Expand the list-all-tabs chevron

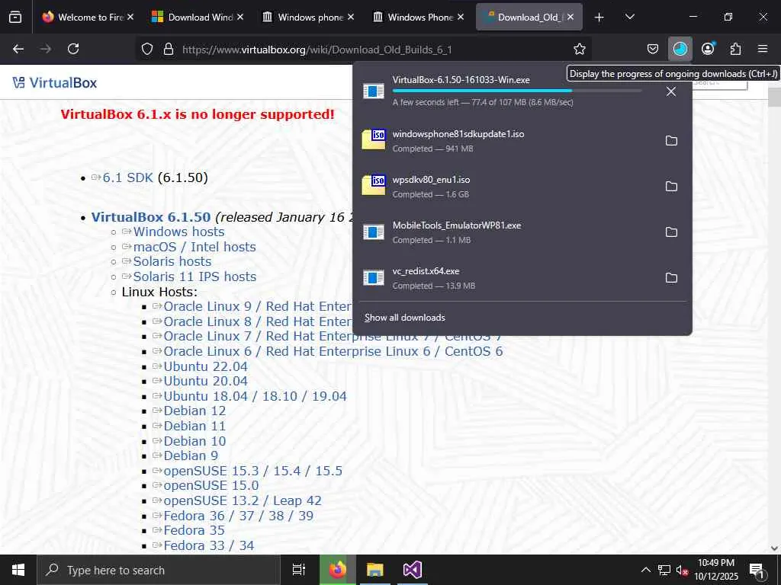pos(629,17)
